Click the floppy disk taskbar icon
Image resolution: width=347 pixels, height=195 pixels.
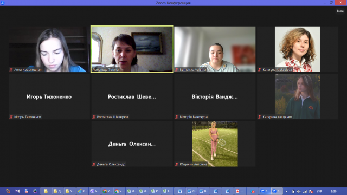click(x=26, y=191)
